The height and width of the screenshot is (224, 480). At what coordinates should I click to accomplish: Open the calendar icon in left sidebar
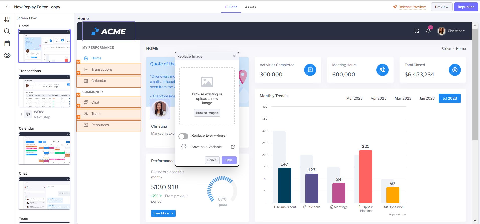[x=7, y=43]
